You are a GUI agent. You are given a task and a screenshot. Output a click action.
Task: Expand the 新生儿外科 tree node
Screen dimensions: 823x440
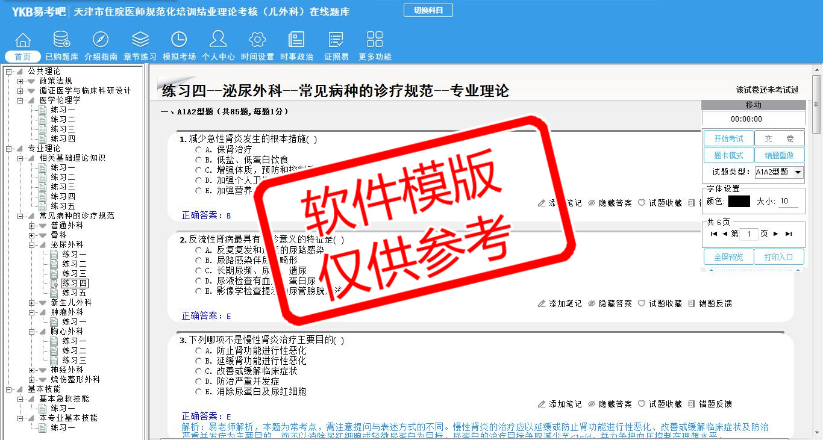tap(32, 303)
